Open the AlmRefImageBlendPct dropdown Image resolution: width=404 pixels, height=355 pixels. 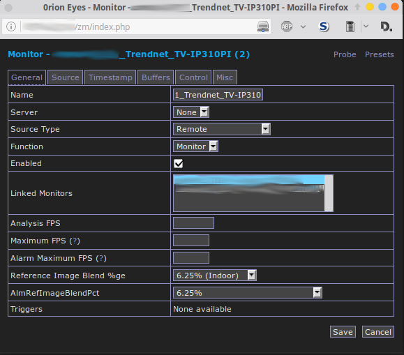(248, 293)
